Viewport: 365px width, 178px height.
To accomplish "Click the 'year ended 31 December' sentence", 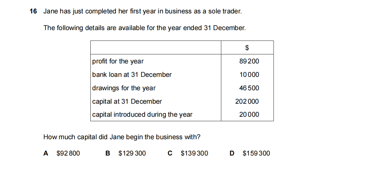I will tap(144, 28).
